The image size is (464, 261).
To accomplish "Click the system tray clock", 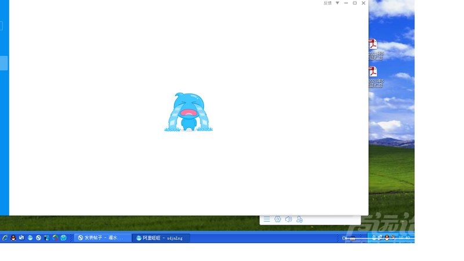I will click(x=404, y=238).
